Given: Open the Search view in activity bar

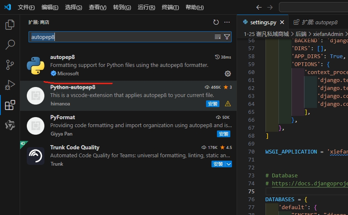Looking at the screenshot, I should coord(10,45).
